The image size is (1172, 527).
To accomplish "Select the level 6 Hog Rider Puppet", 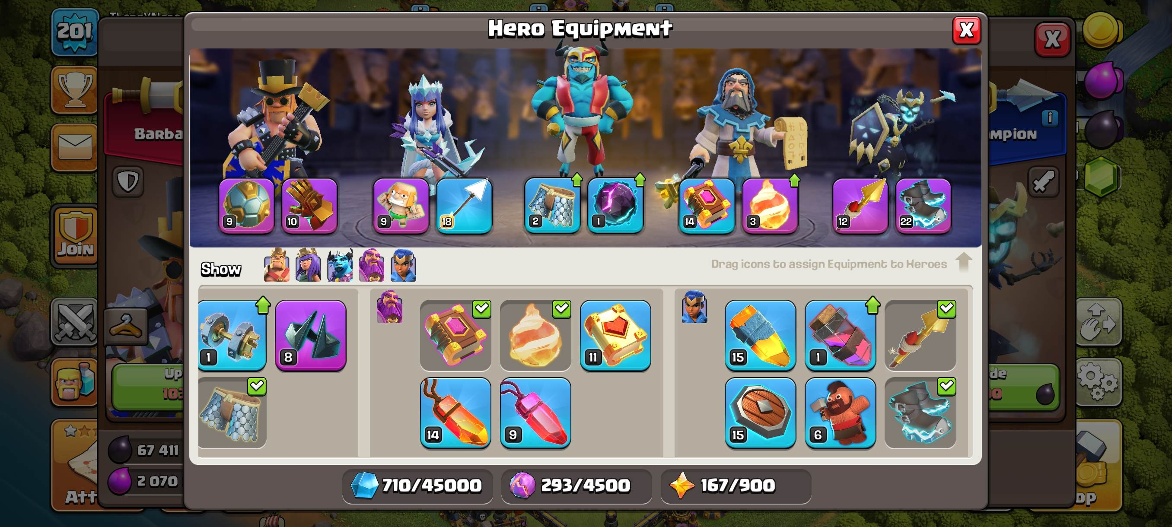I will [x=840, y=413].
